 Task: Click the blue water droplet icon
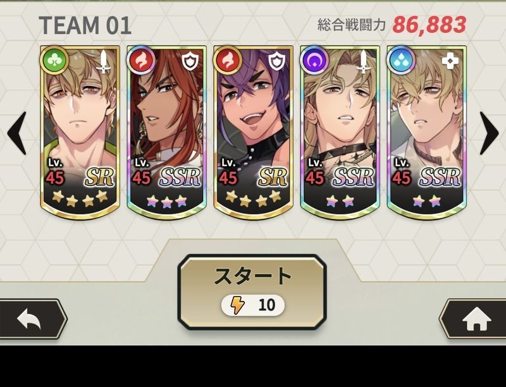(401, 60)
